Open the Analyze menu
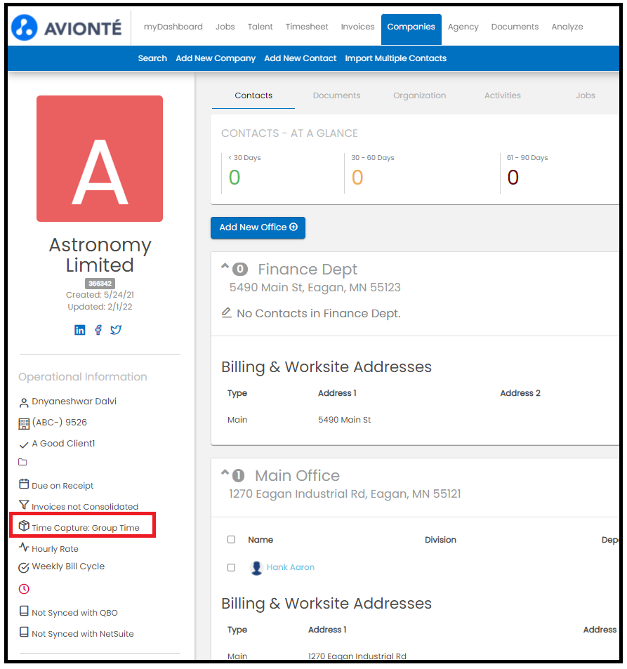 click(x=567, y=27)
